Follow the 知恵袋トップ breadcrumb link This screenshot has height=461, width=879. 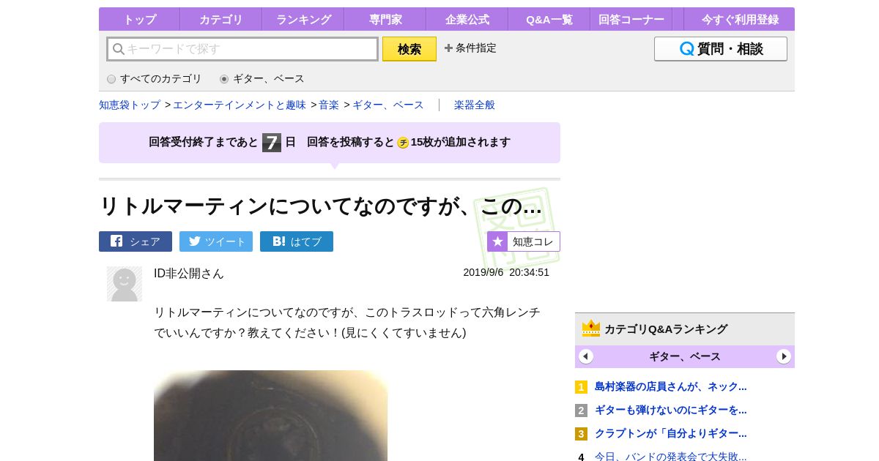point(130,105)
